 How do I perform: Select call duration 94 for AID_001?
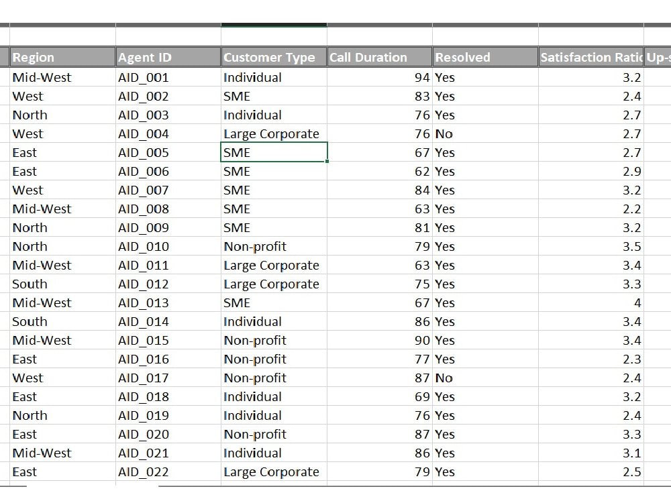[380, 77]
